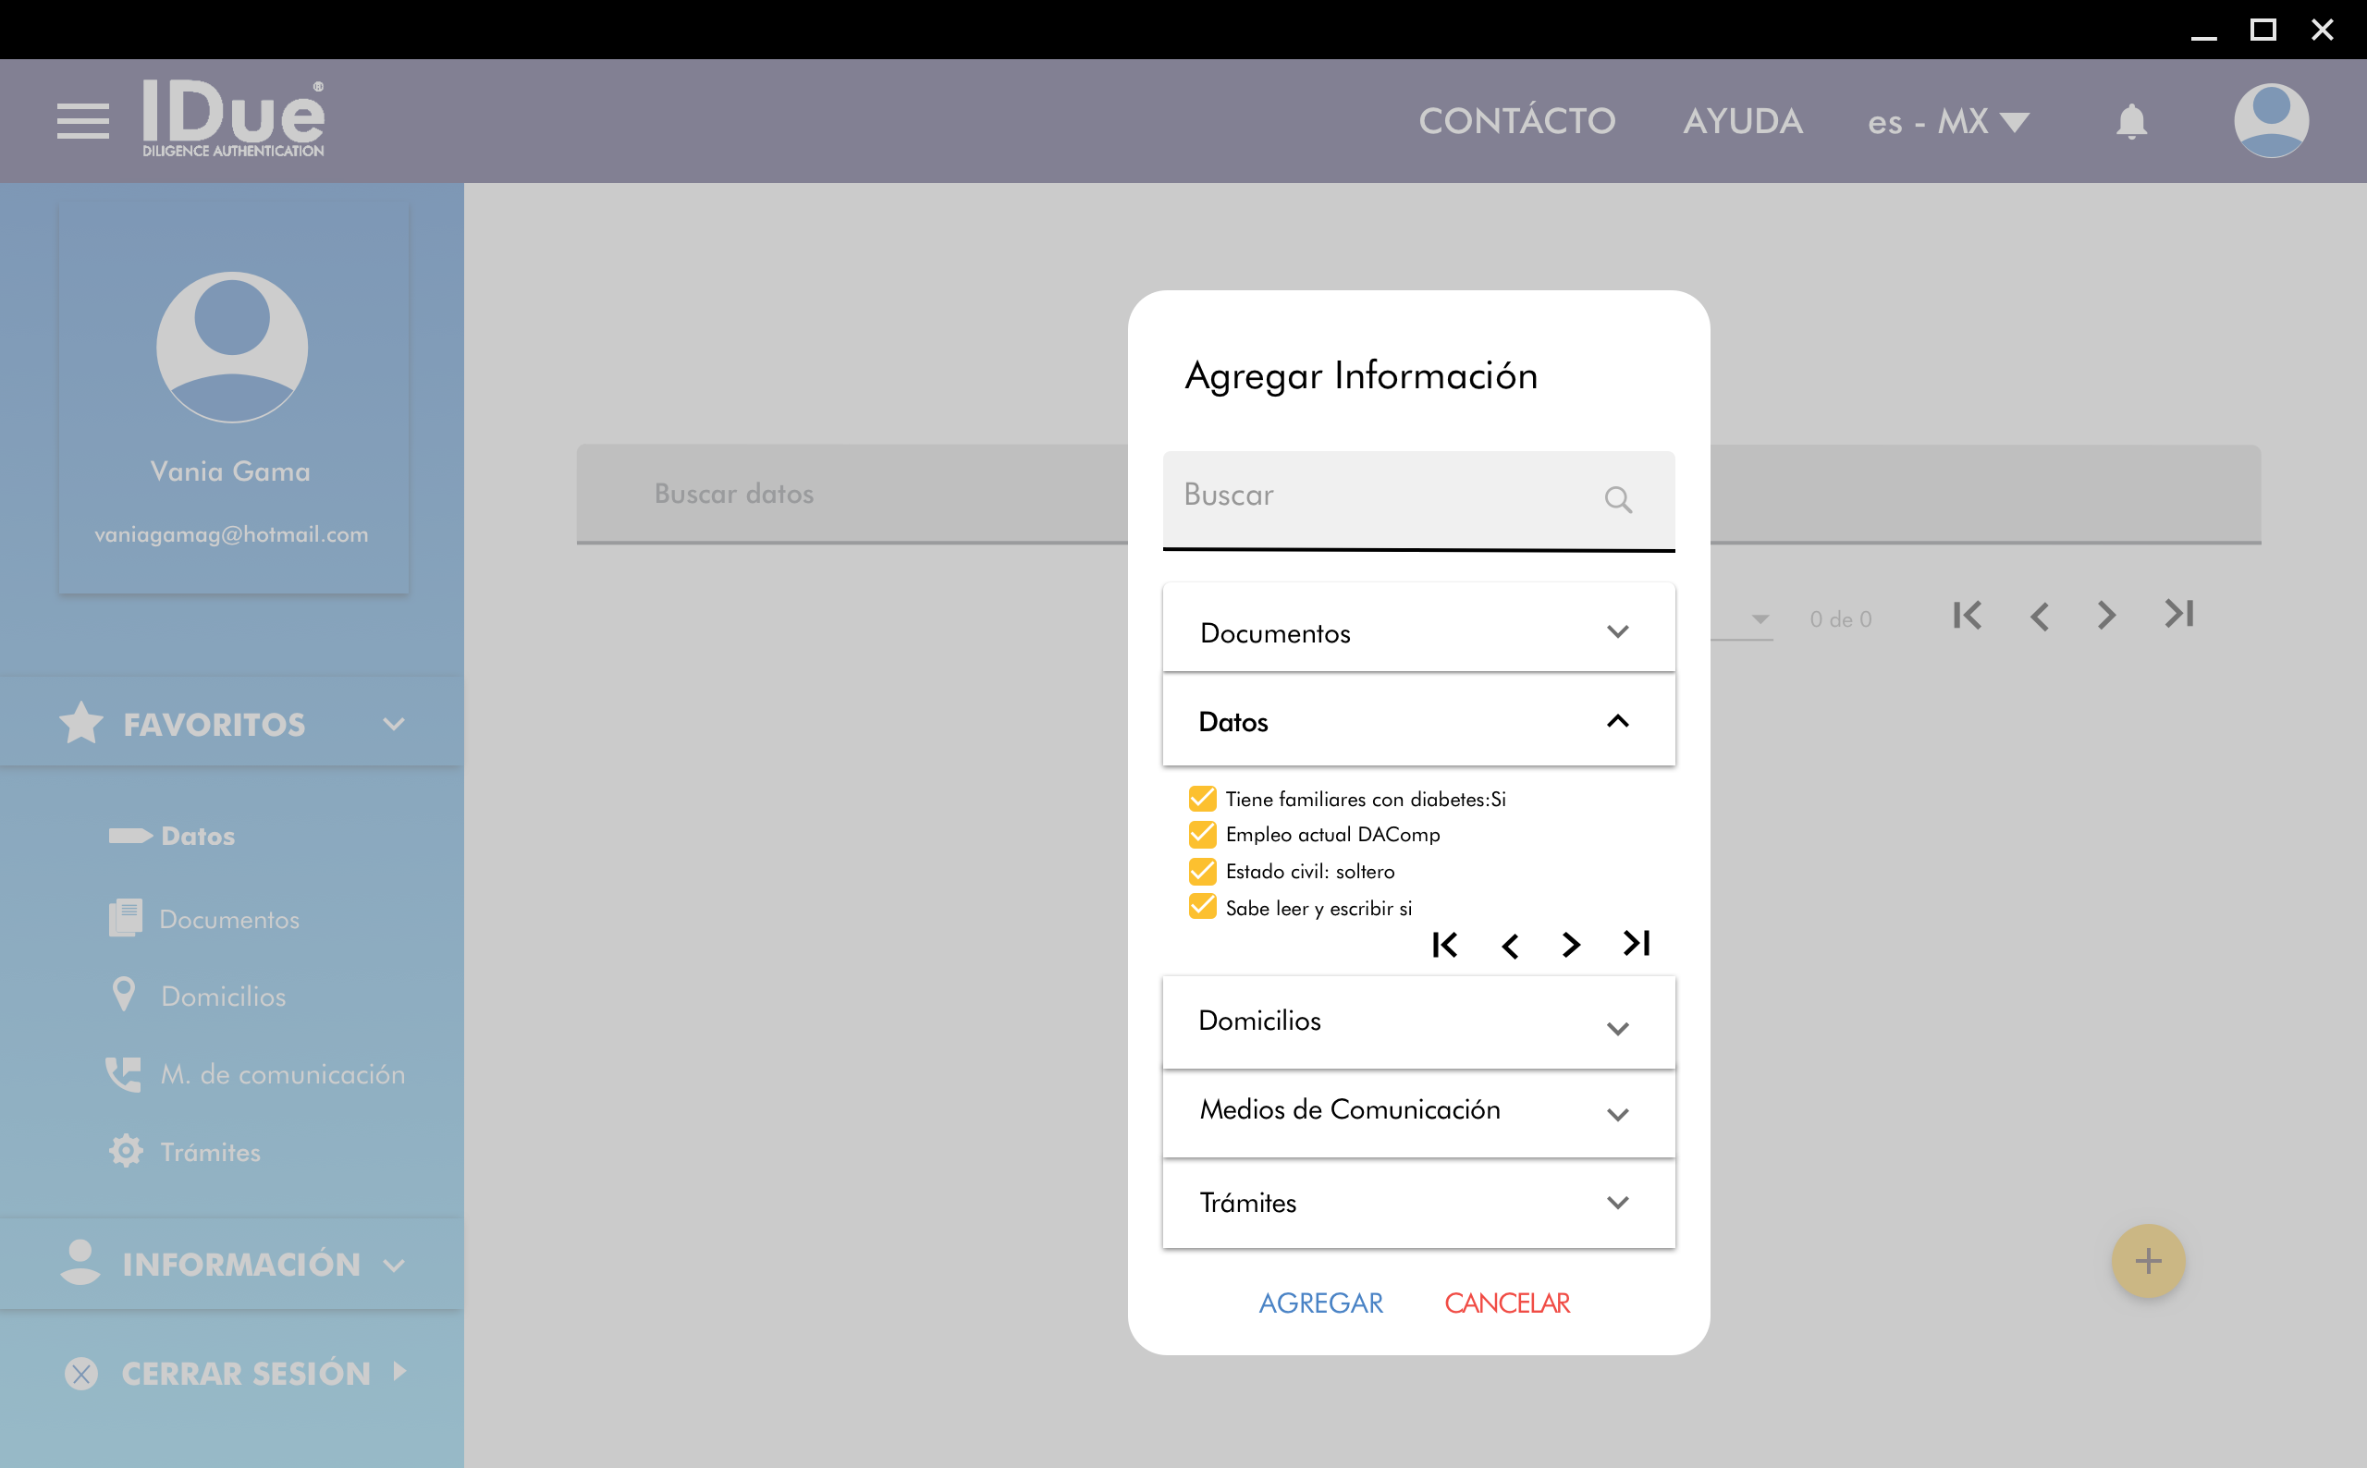2367x1468 pixels.
Task: Uncheck Empleo actual DAComp checkbox
Action: (x=1202, y=834)
